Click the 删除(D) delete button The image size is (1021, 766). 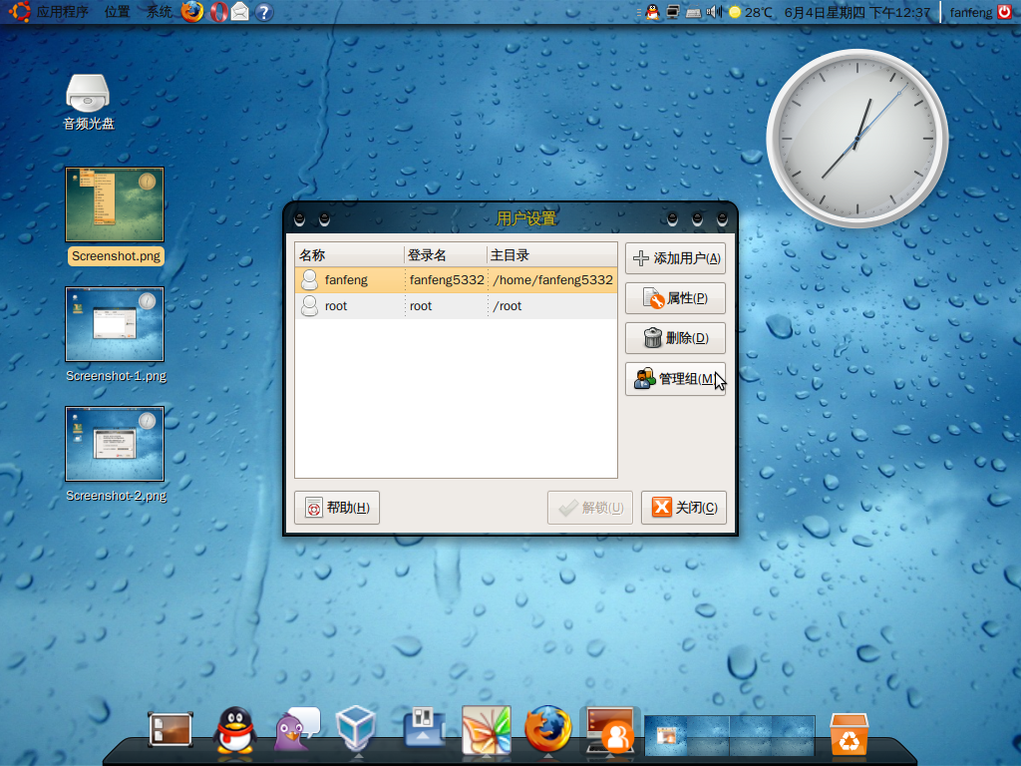tap(675, 338)
